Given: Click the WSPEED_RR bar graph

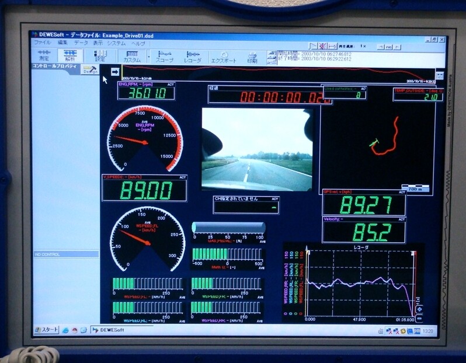Looking at the screenshot, I should click(x=227, y=312).
